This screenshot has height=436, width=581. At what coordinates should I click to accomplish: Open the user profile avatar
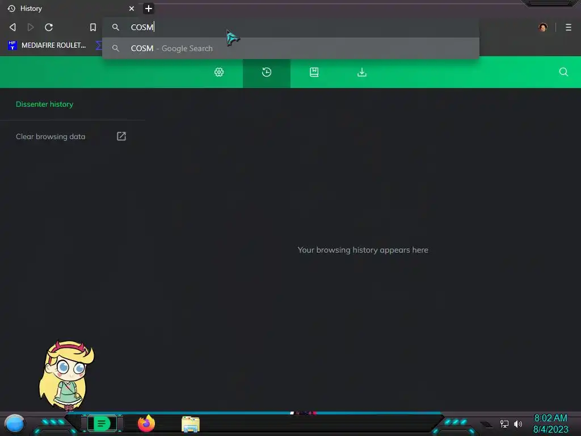click(543, 27)
